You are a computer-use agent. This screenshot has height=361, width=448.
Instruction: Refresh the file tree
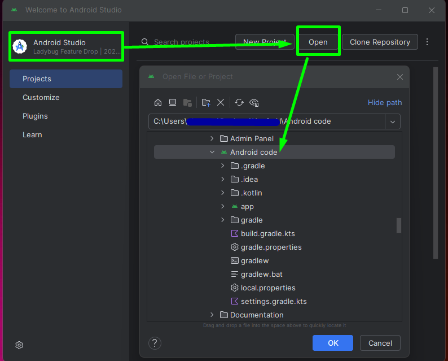239,102
